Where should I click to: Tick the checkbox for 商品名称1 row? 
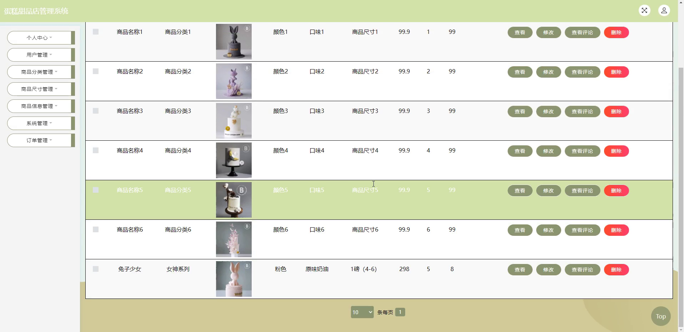[96, 32]
